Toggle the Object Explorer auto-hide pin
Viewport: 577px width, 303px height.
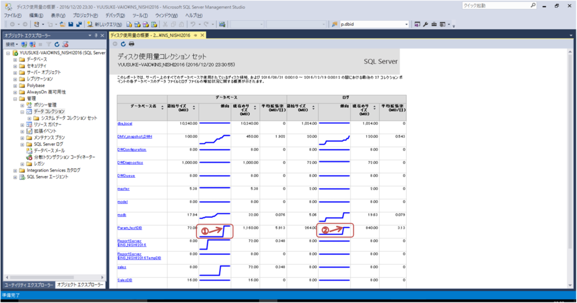click(96, 36)
